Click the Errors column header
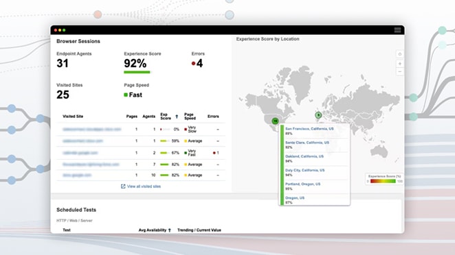 click(213, 117)
